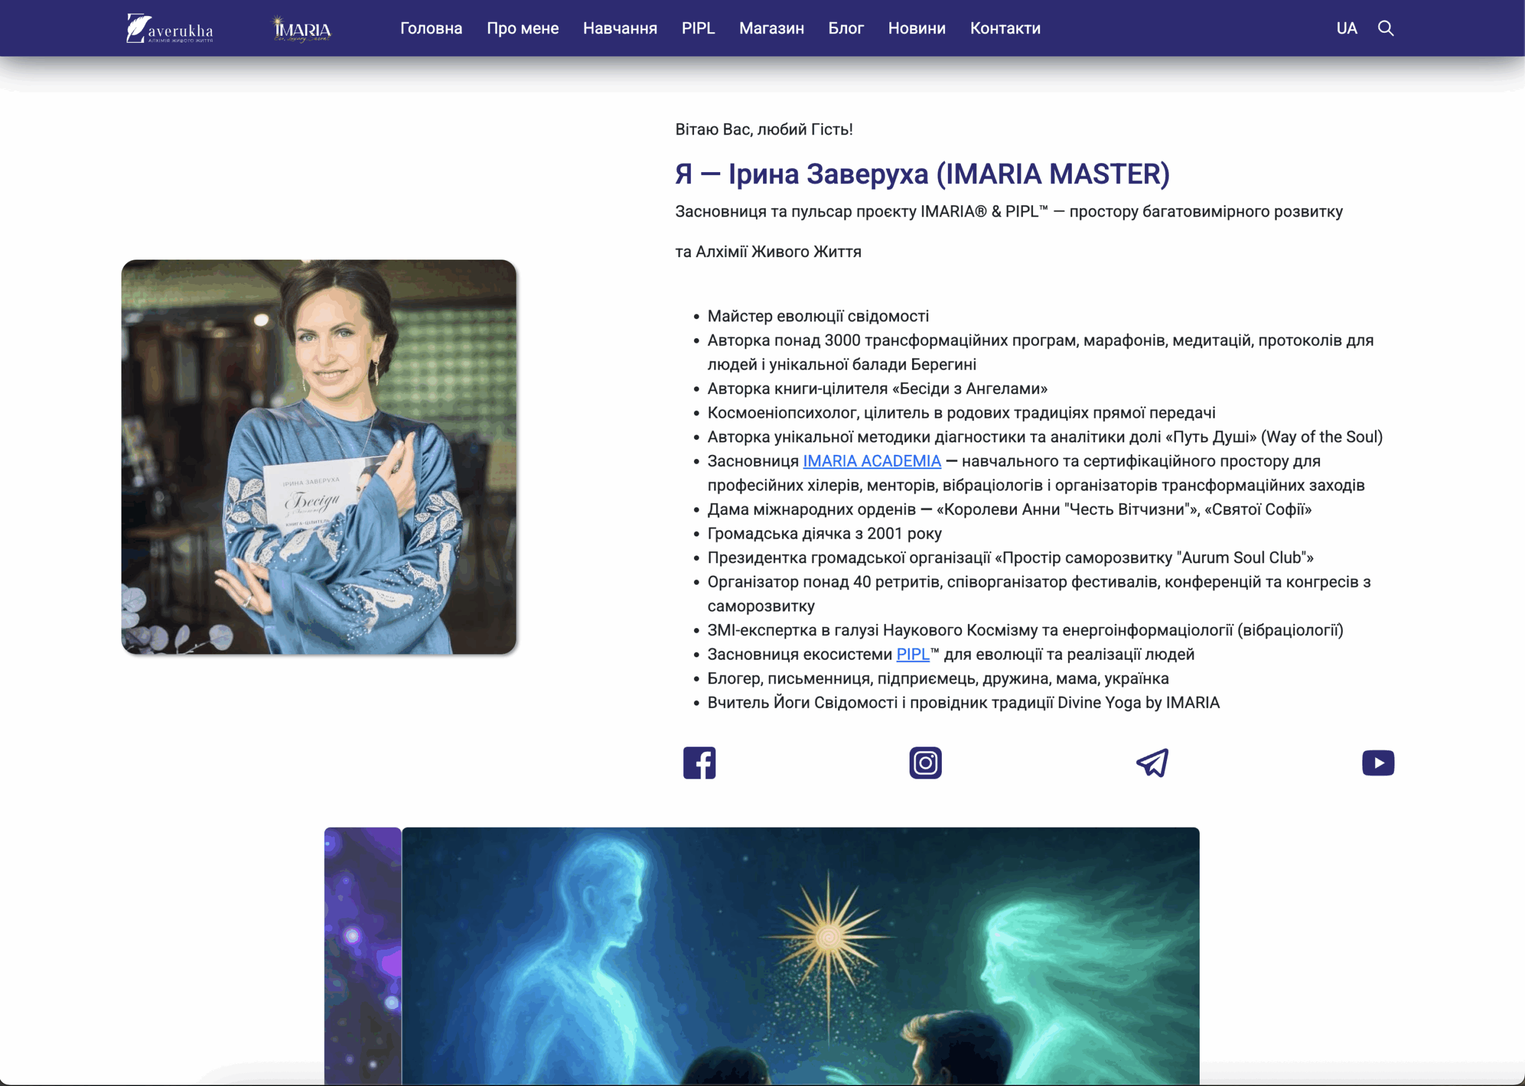Viewport: 1525px width, 1086px height.
Task: Click the portrait photo of Ірина
Action: tap(318, 457)
